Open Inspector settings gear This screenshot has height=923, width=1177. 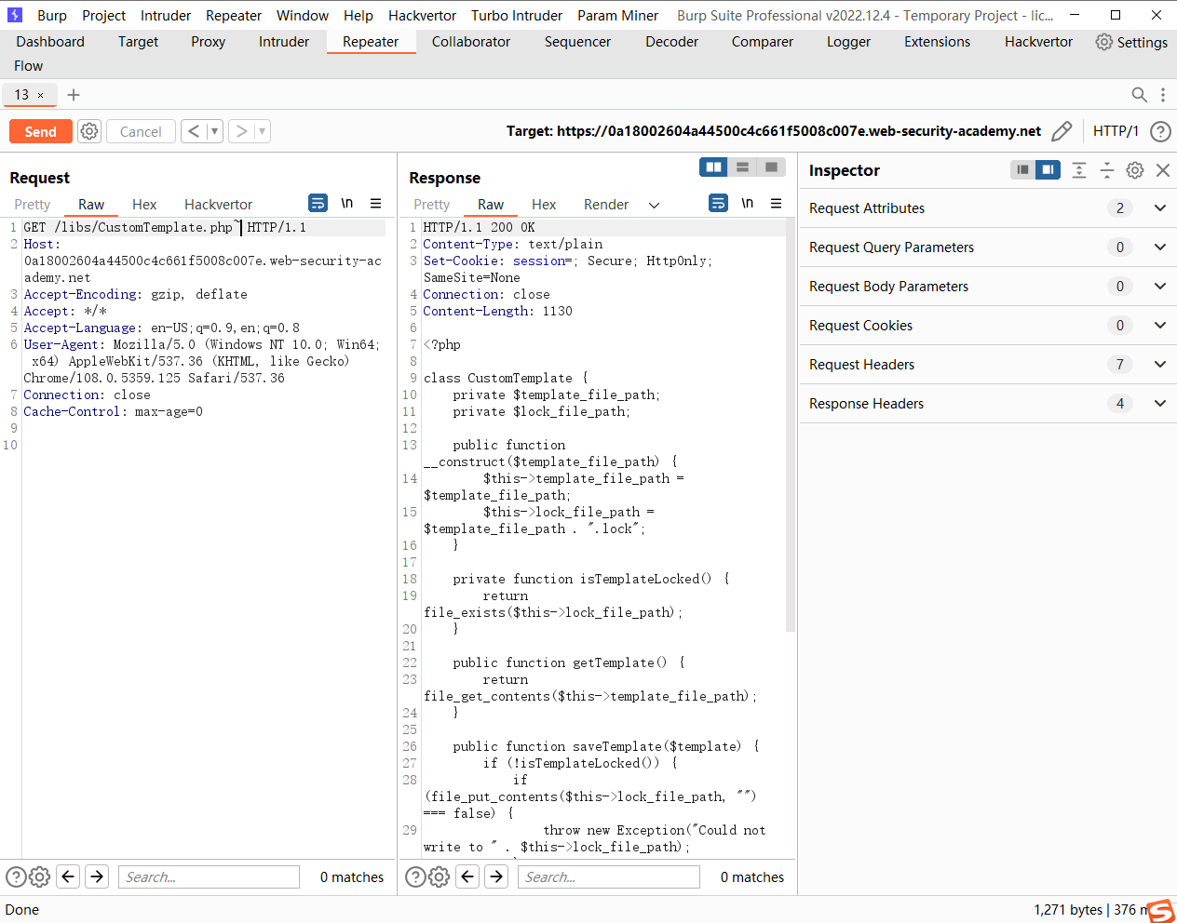coord(1135,169)
